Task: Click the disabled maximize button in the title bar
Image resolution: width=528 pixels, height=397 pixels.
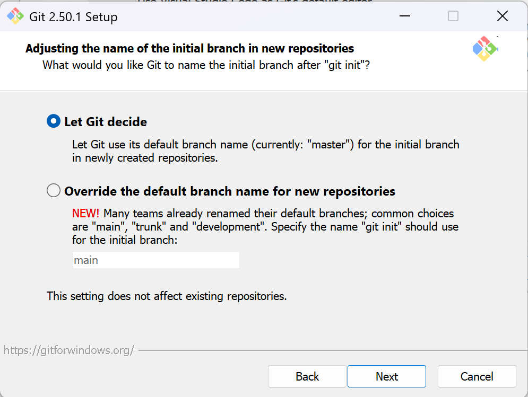Action: pyautogui.click(x=453, y=16)
